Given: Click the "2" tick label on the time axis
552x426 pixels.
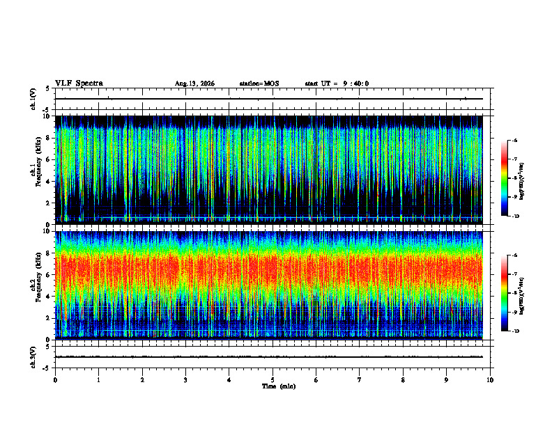Looking at the screenshot, I should click(142, 380).
